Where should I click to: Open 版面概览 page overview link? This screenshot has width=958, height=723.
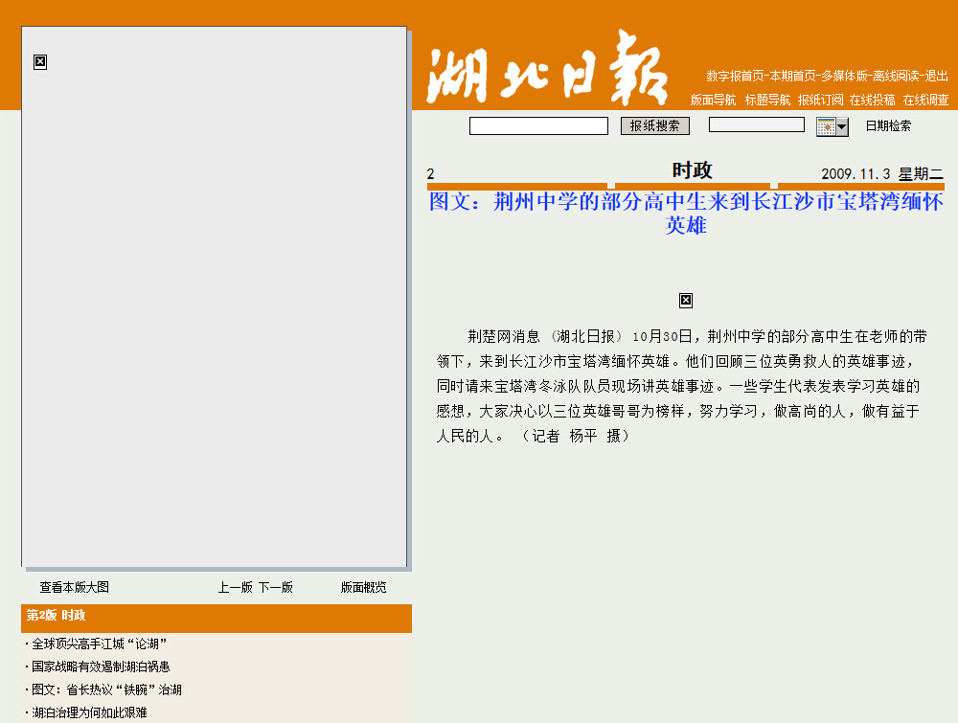(x=364, y=587)
